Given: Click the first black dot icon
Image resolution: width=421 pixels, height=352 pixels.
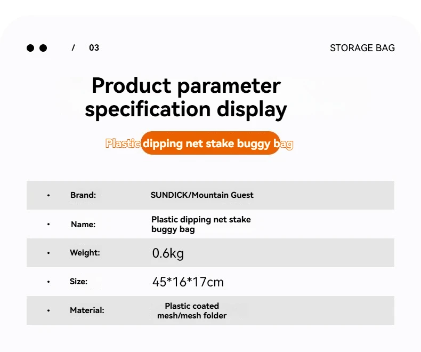Looking at the screenshot, I should 30,48.
